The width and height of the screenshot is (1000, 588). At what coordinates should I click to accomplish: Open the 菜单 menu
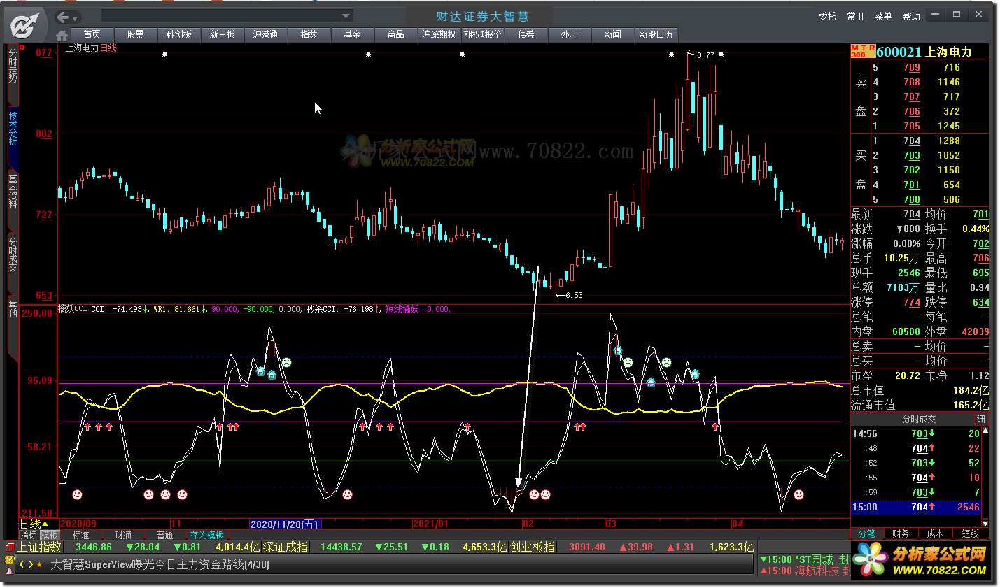(x=883, y=16)
